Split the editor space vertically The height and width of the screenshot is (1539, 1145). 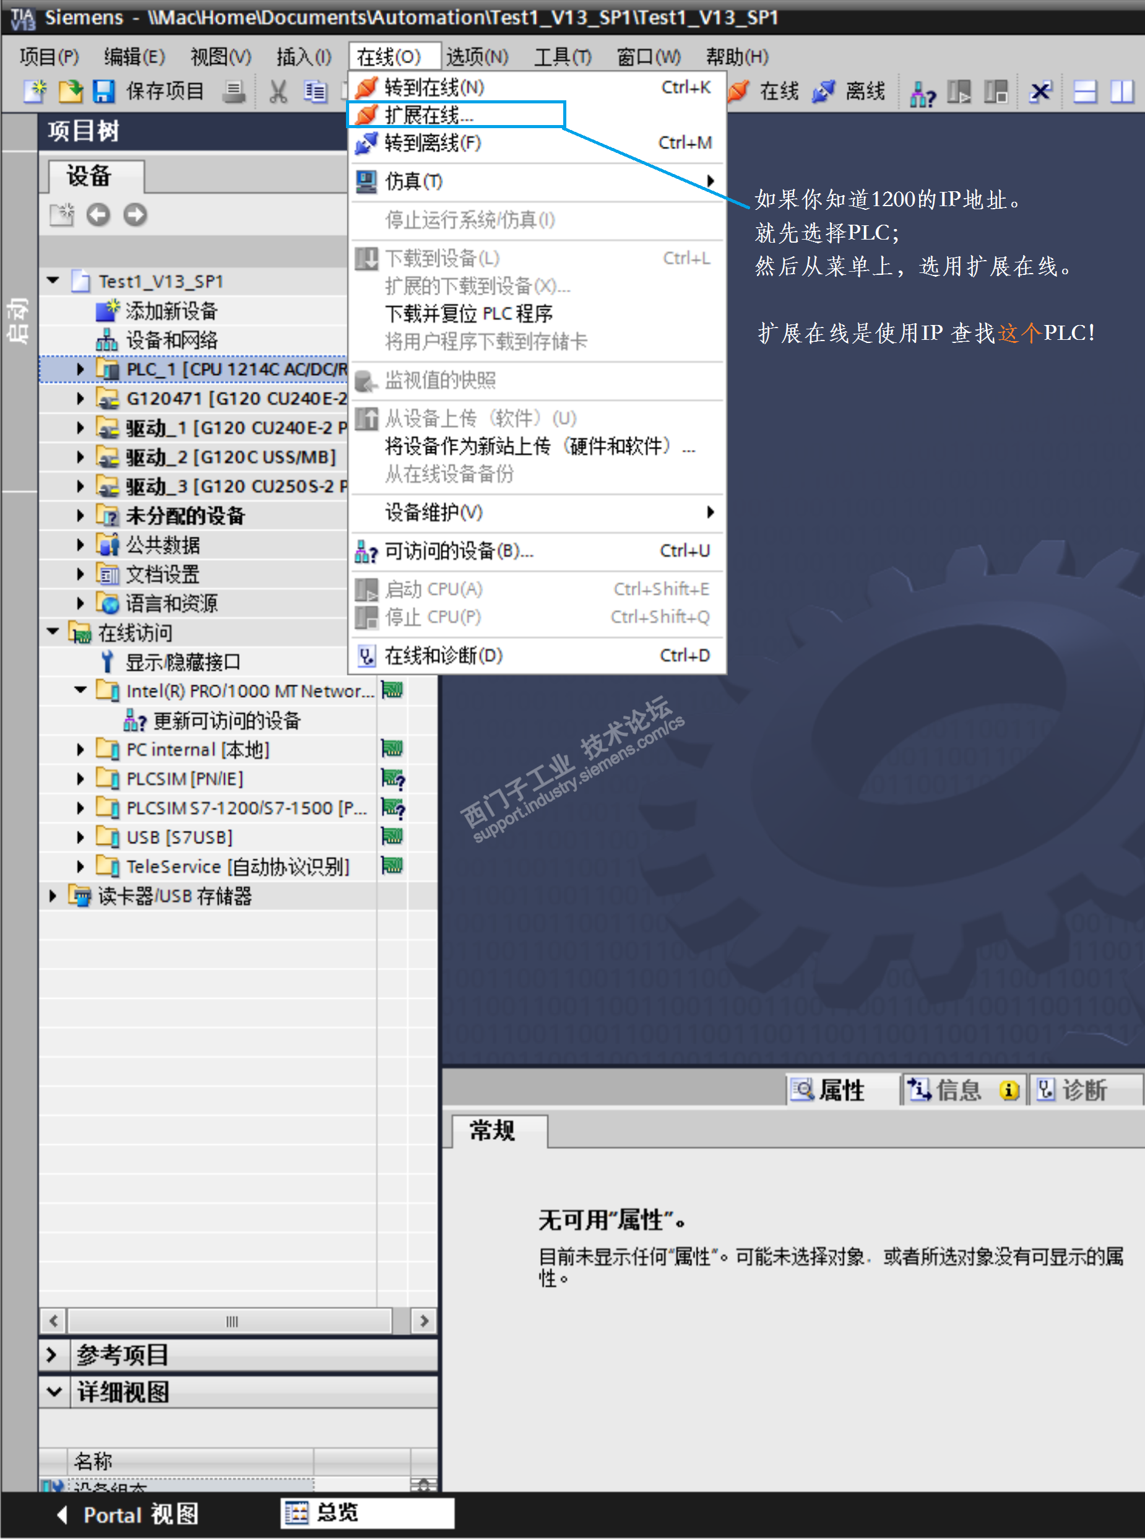pos(1122,92)
